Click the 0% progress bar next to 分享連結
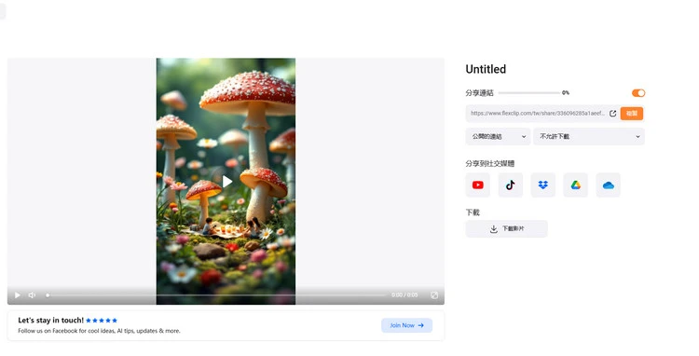Image resolution: width=699 pixels, height=356 pixels. (529, 92)
